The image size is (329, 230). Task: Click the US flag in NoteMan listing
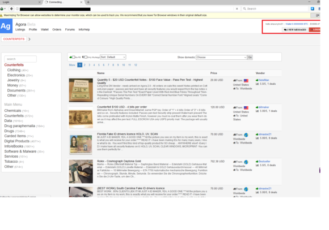246,81
